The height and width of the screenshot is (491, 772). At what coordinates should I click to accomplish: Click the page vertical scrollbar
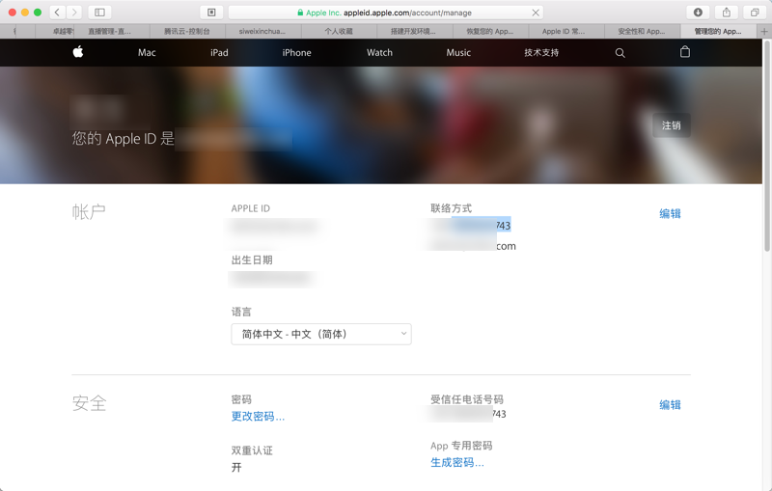click(x=766, y=148)
